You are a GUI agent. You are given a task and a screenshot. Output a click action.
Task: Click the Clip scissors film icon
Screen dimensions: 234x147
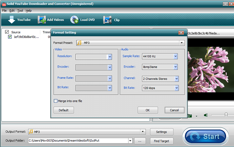[x=107, y=20]
